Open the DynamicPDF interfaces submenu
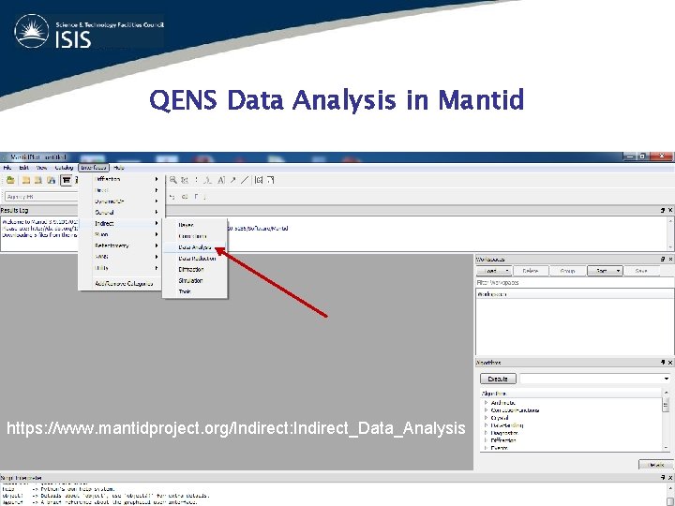This screenshot has width=675, height=506. (122, 201)
